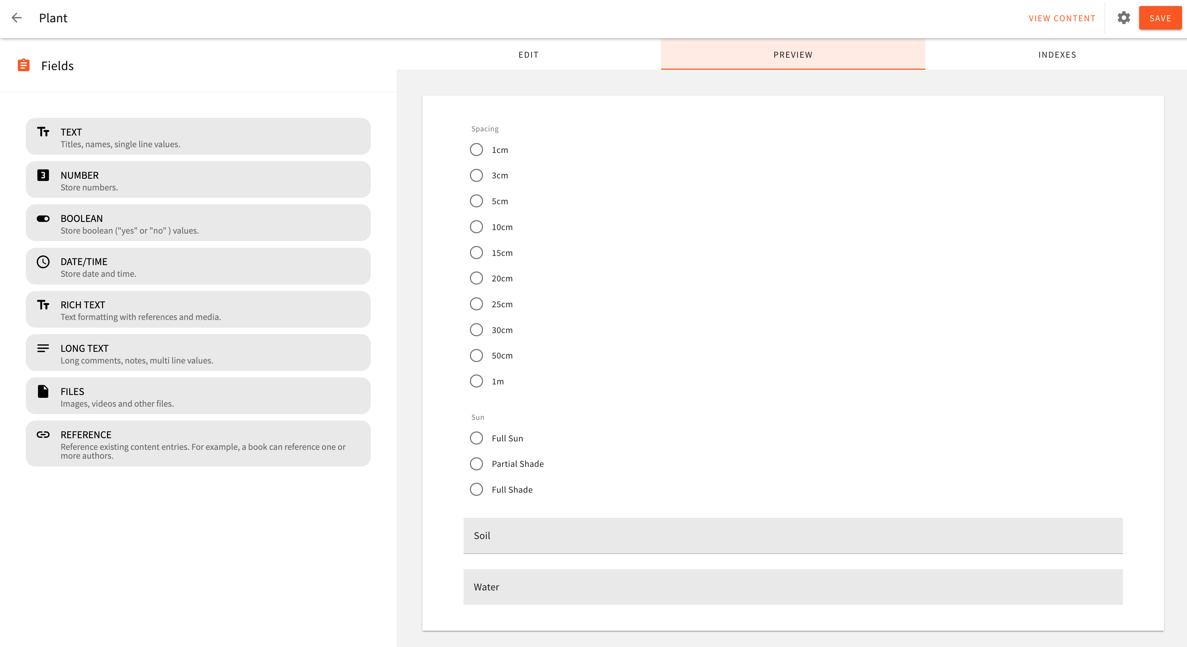Select the Files field type icon
The width and height of the screenshot is (1187, 647).
(43, 391)
